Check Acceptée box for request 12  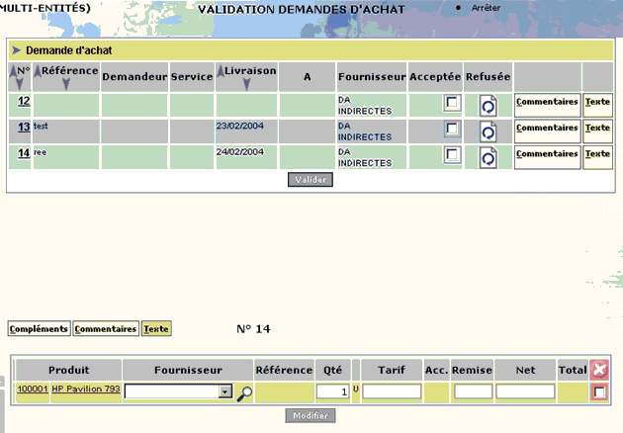click(452, 103)
